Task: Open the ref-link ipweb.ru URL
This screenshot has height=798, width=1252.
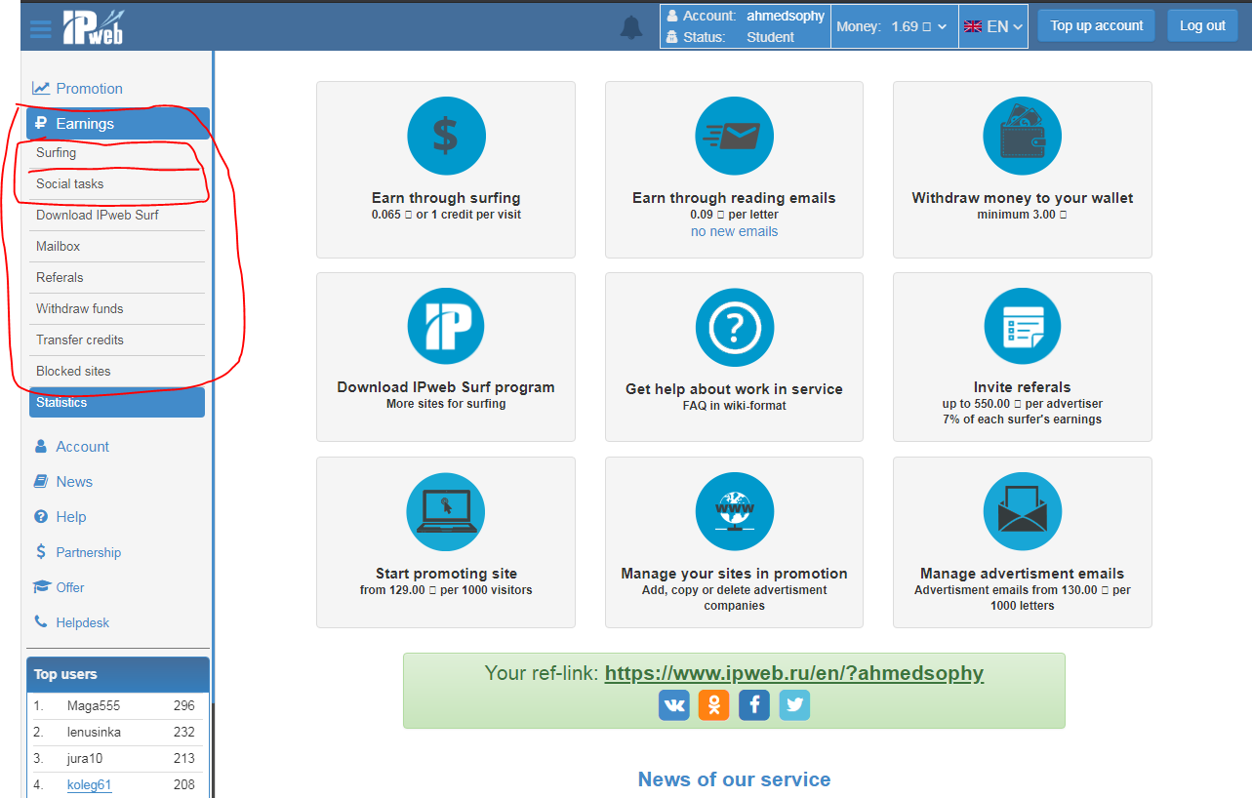Action: (x=794, y=673)
